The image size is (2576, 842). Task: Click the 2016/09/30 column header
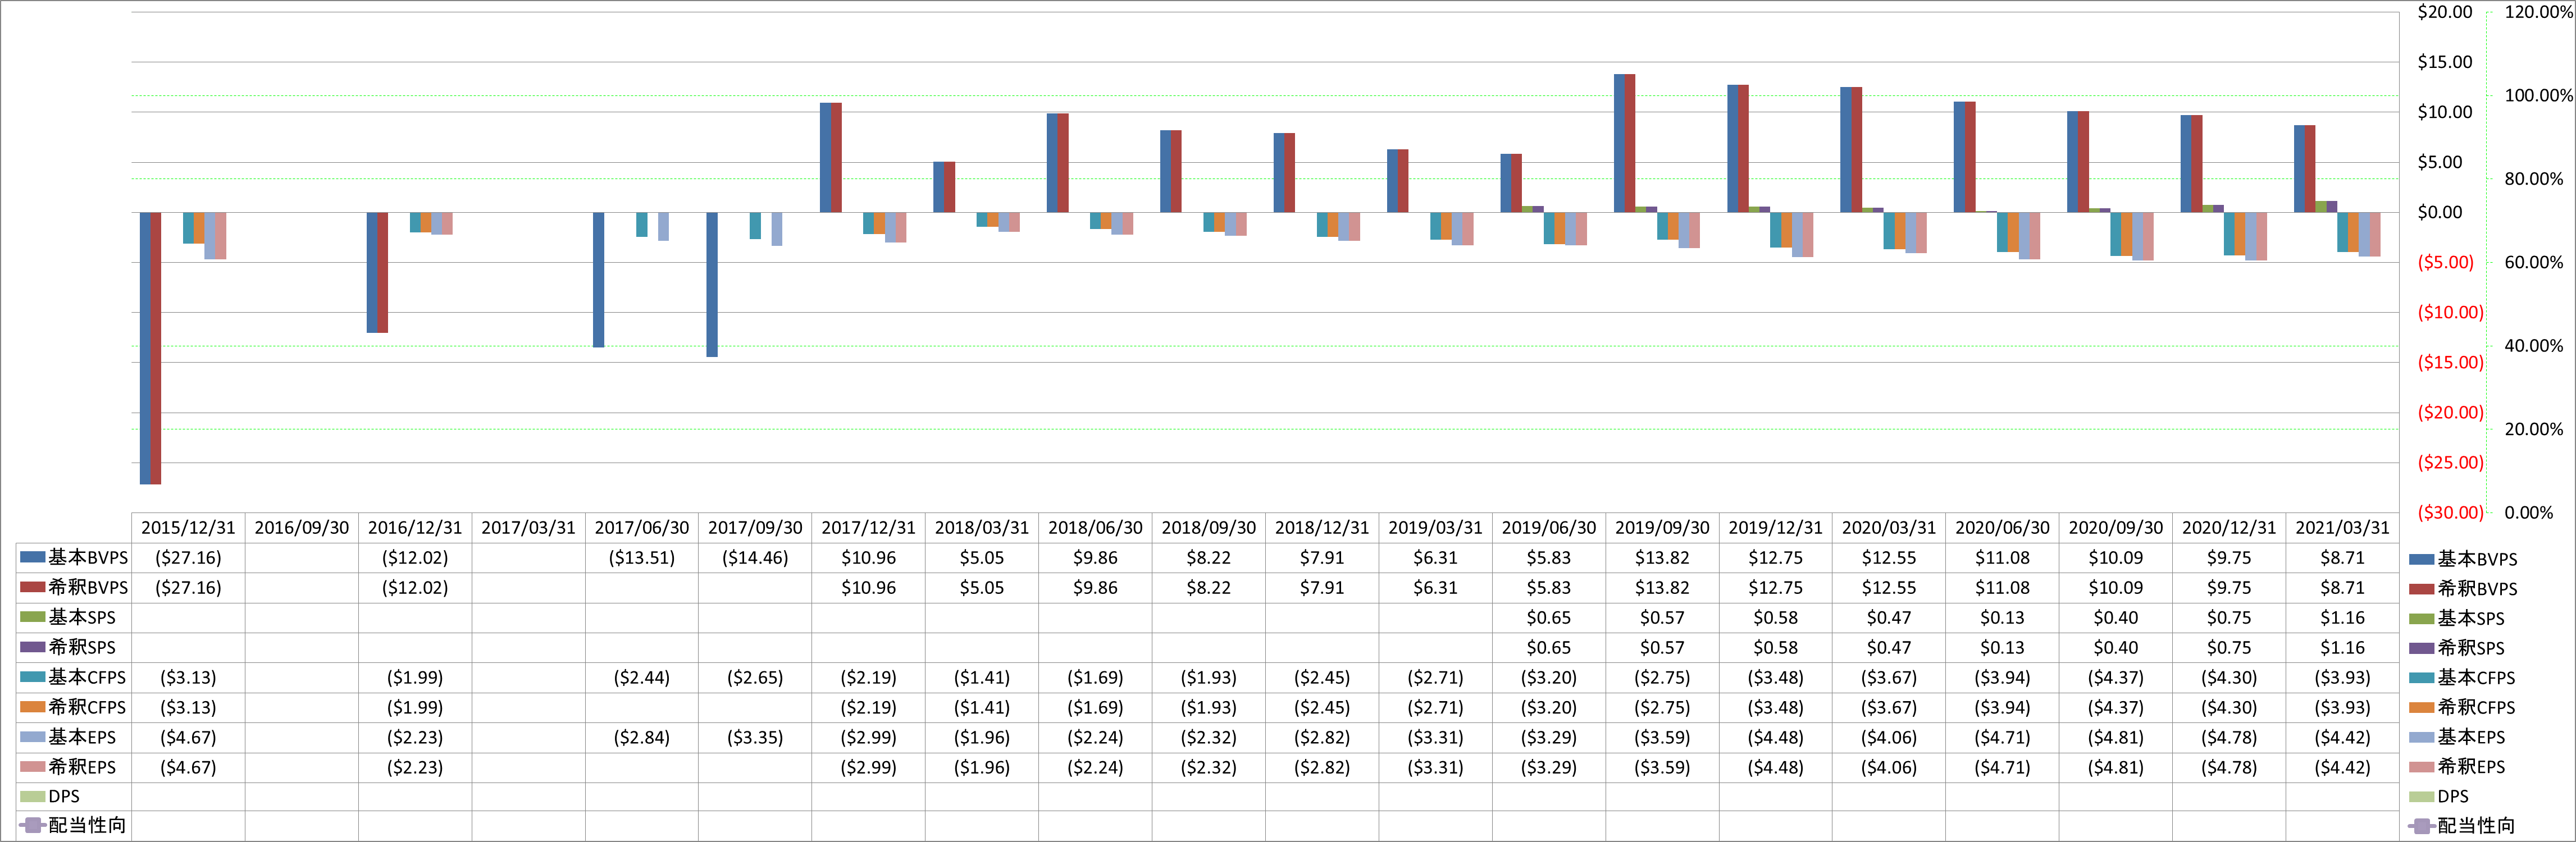tap(302, 528)
